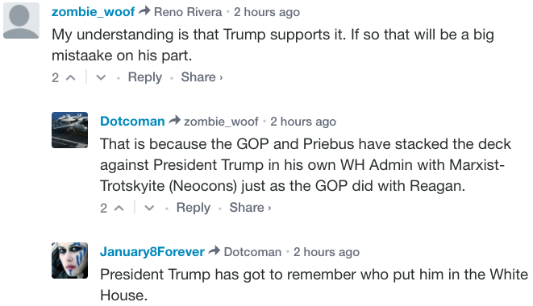Downvote zombie_woof's comment

click(x=101, y=77)
